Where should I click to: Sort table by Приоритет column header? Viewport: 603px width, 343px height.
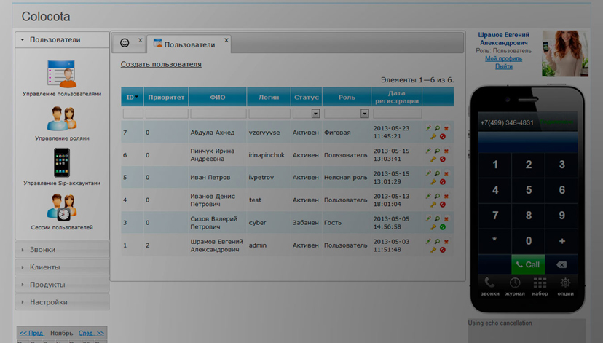(x=166, y=98)
